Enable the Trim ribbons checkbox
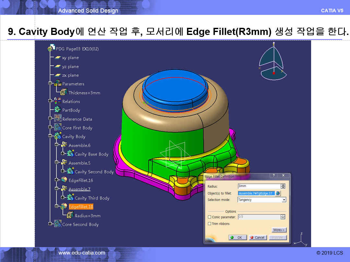The image size is (350, 262). tap(209, 224)
